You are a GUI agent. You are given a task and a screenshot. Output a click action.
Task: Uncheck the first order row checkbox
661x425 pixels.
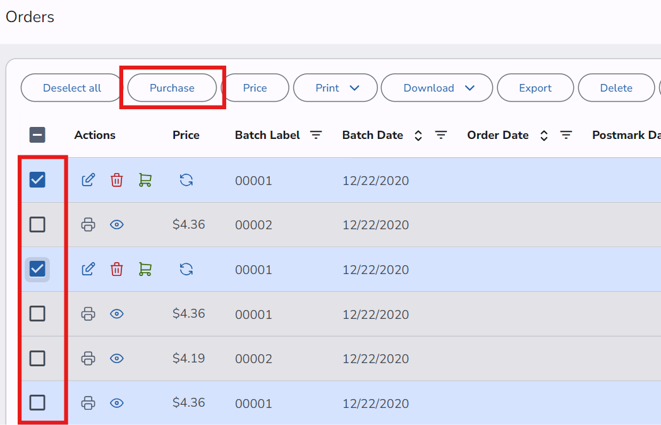[x=37, y=180]
